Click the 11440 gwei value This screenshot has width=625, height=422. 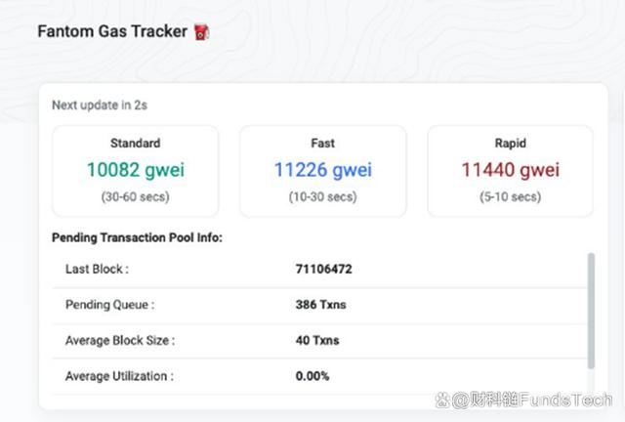(511, 170)
